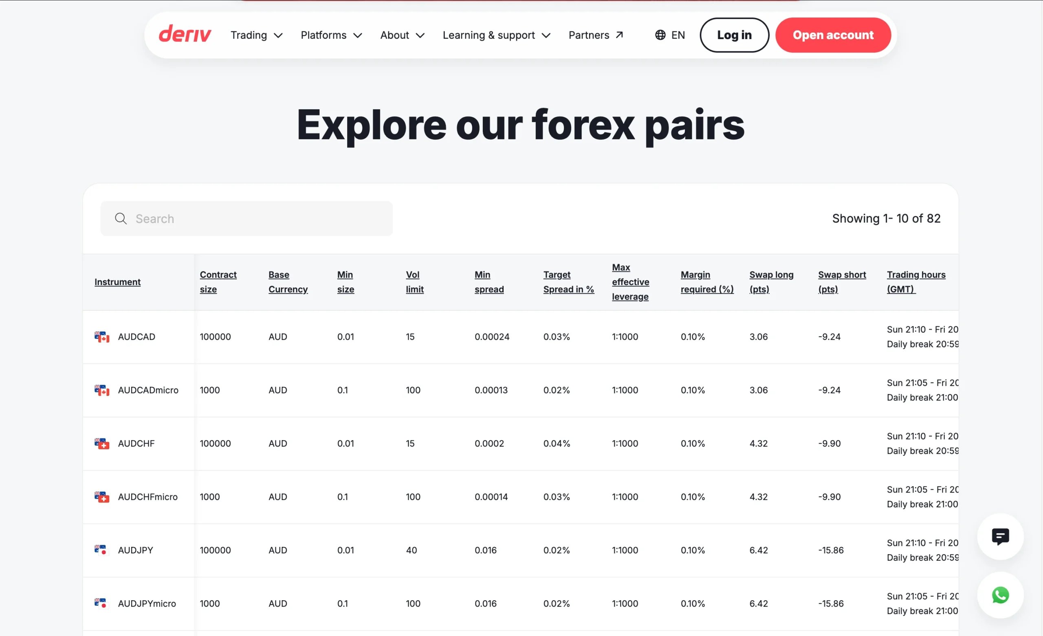Click the Deriv logo
This screenshot has height=636, width=1043.
point(185,34)
